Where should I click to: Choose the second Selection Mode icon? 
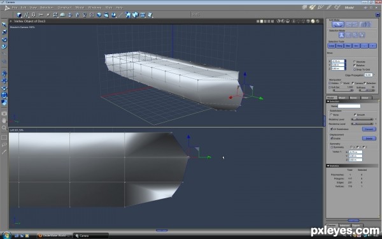348,35
